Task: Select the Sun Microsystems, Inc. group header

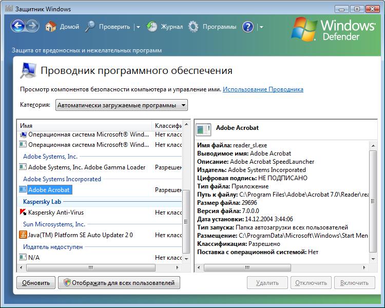Action: (x=54, y=224)
